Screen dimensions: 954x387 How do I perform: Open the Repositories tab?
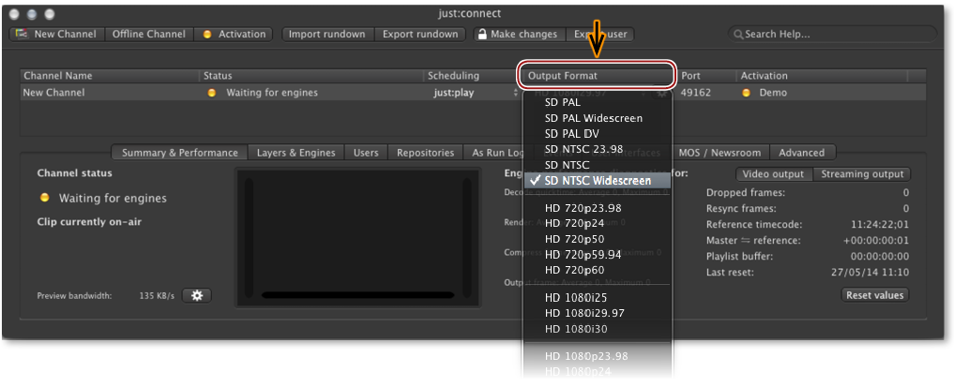click(426, 153)
